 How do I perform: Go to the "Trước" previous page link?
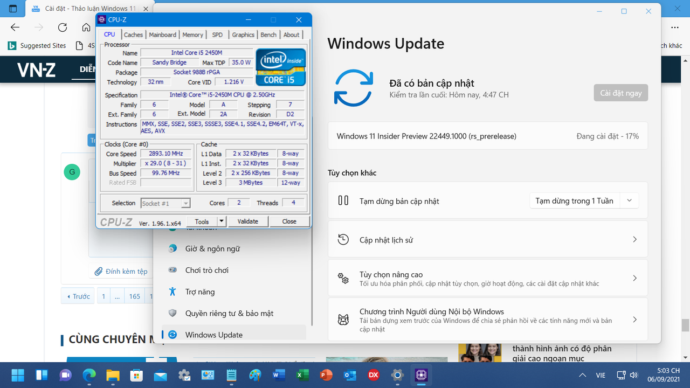click(x=79, y=296)
